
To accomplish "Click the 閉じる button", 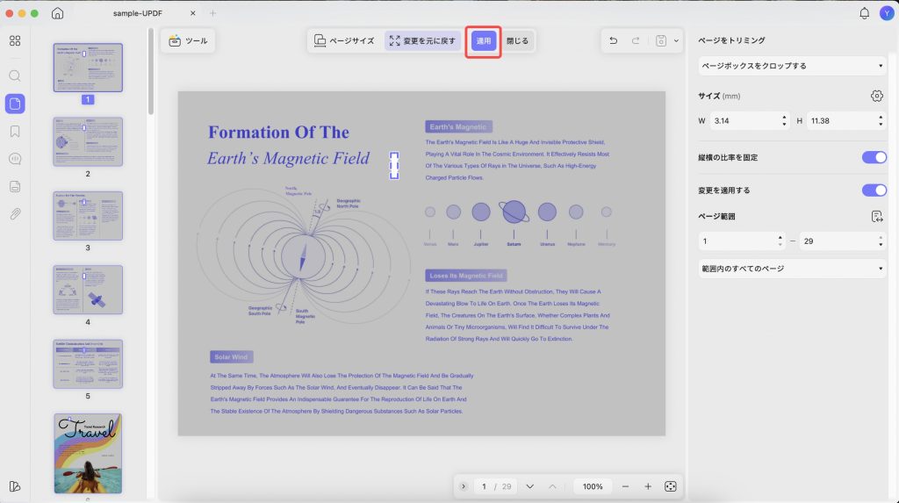I will [517, 40].
